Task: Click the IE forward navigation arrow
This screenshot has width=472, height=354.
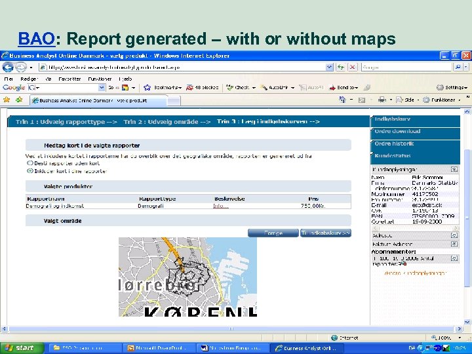Action: 21,67
